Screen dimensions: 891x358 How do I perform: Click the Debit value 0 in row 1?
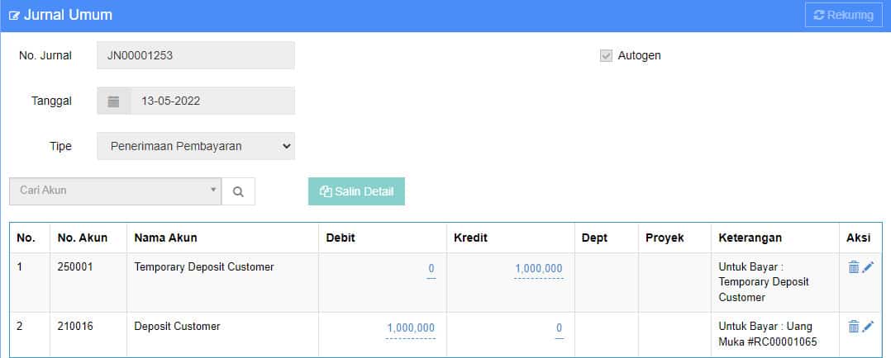pyautogui.click(x=431, y=269)
